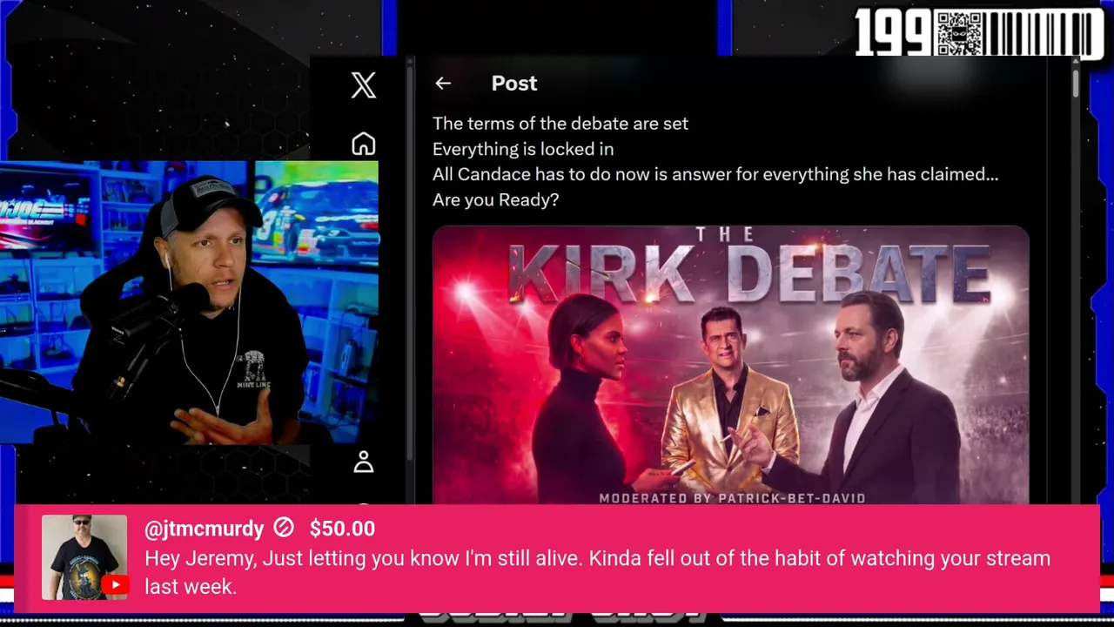Click the QR code in the stream overlay
The height and width of the screenshot is (627, 1114).
click(x=958, y=34)
